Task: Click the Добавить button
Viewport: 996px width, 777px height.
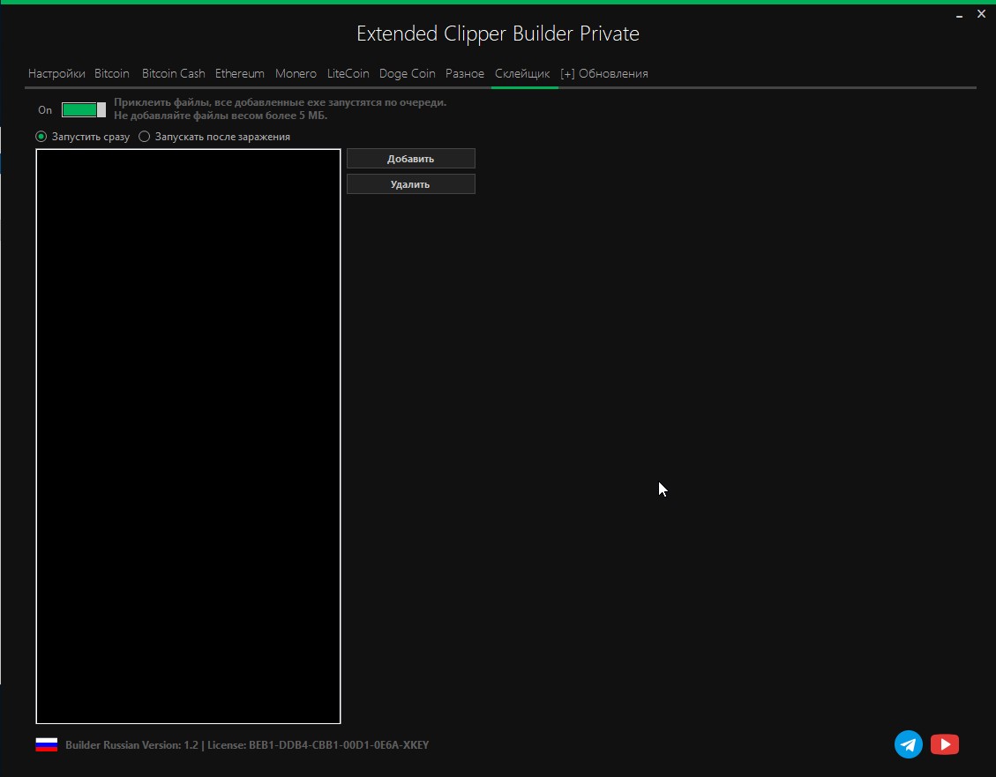Action: (x=411, y=159)
